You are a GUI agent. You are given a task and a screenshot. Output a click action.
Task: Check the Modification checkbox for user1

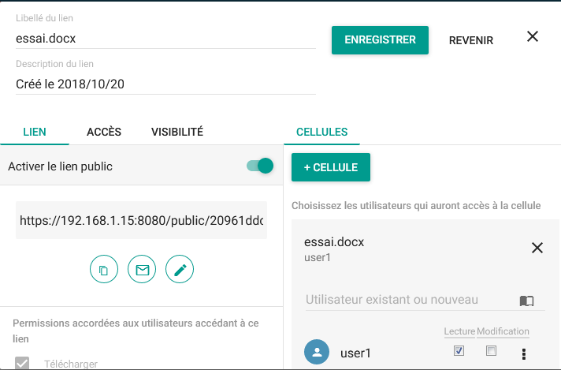point(492,350)
